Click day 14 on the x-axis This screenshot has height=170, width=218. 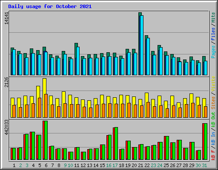tap(96, 165)
